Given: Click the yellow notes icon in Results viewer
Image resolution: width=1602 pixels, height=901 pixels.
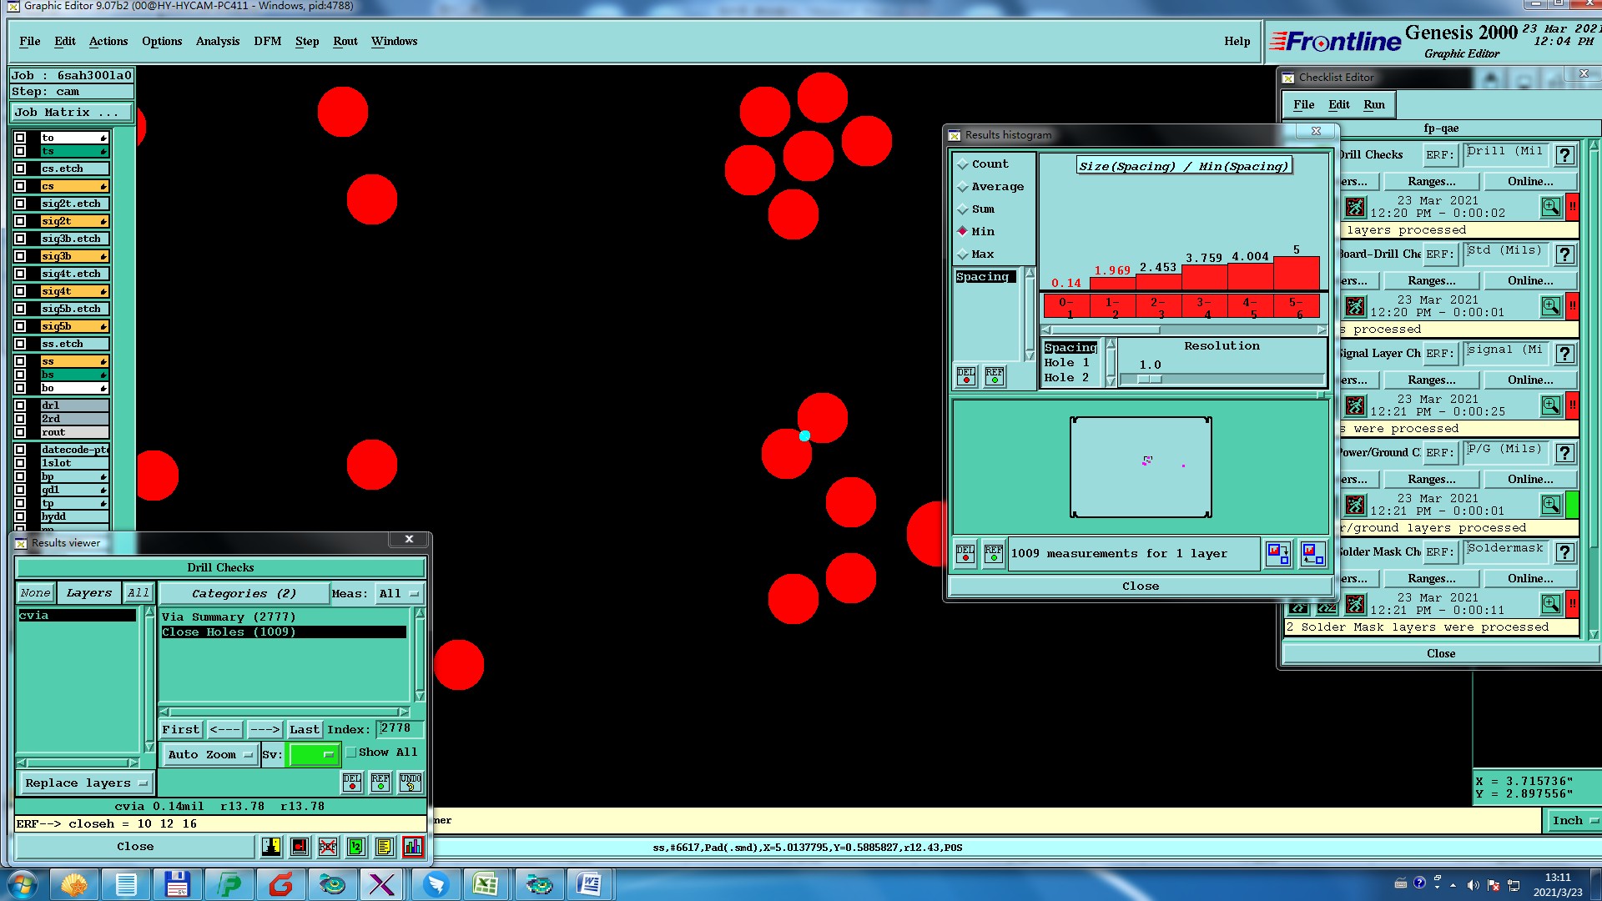Looking at the screenshot, I should click(x=384, y=847).
